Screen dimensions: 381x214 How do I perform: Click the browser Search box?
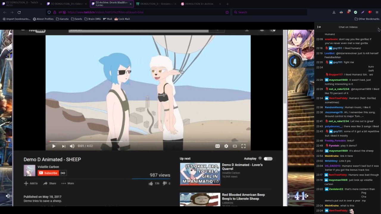click(x=270, y=12)
